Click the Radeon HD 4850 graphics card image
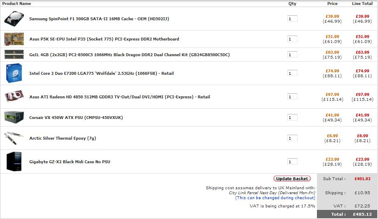Screen dimensions: 378x219 click(x=14, y=97)
